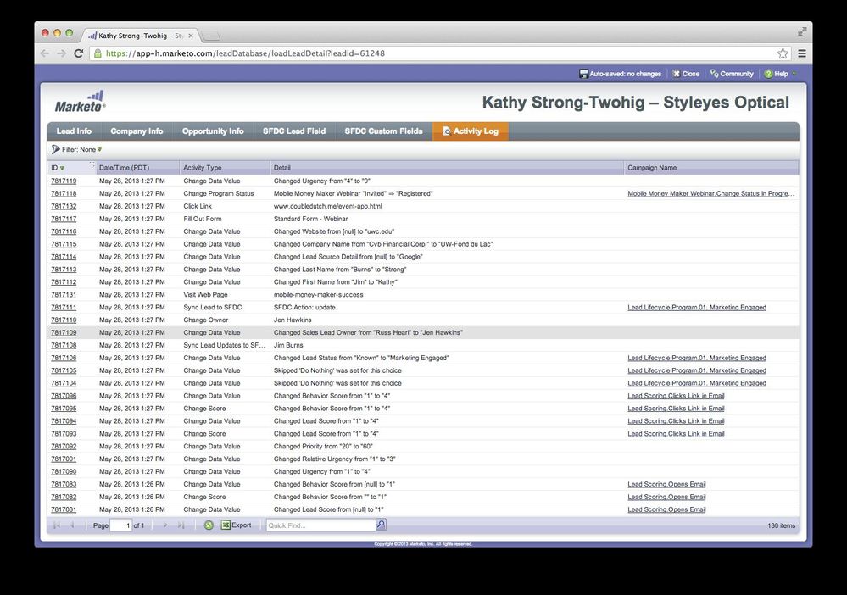Reload the page with the refresh icon
This screenshot has height=595, width=847.
[x=78, y=53]
